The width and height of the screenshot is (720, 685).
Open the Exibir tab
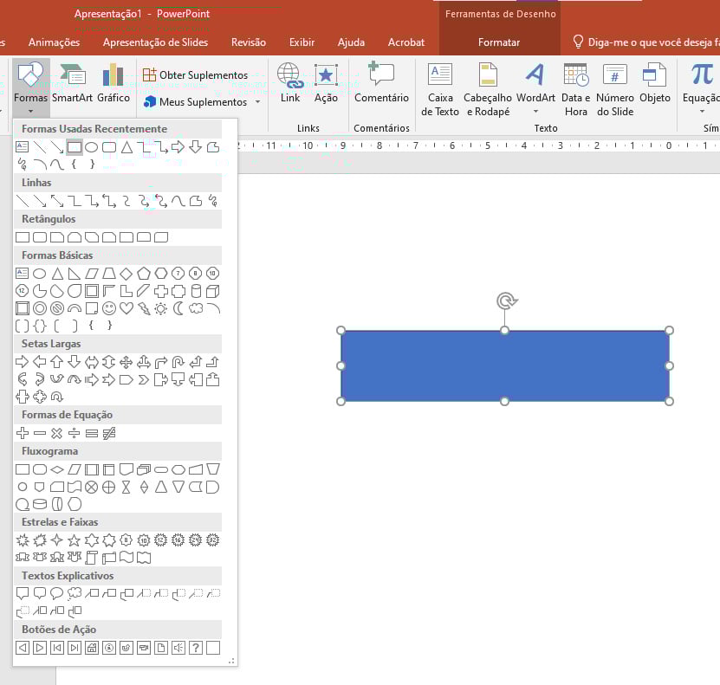pos(302,42)
